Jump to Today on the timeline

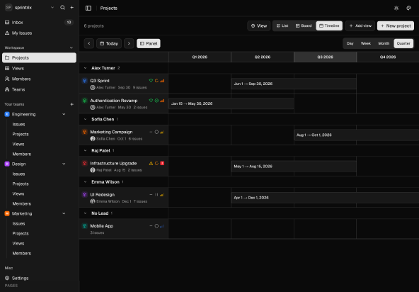click(109, 43)
